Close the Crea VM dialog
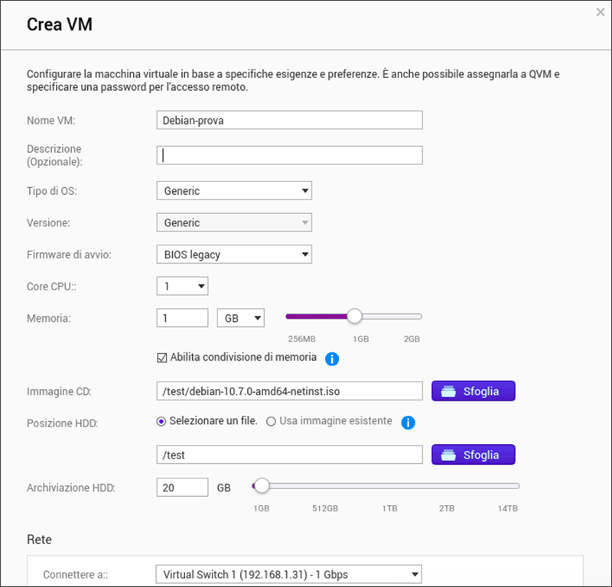 (x=601, y=12)
